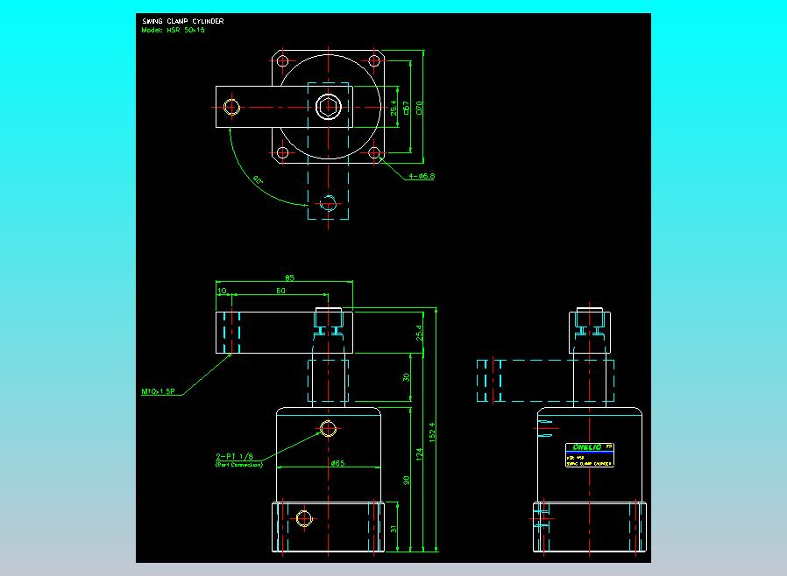Pick the lower port circle on the base block
Viewport: 787px width, 576px height.
(303, 518)
